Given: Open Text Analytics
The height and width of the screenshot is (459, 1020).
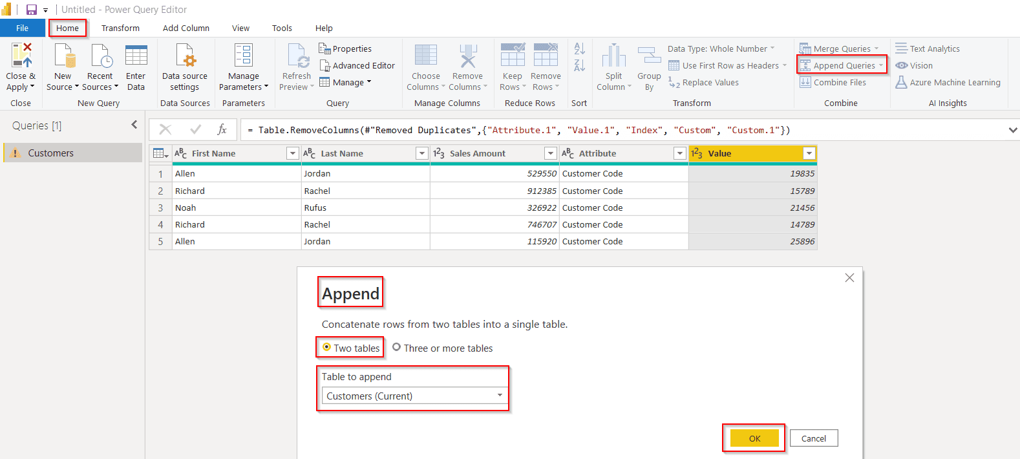Looking at the screenshot, I should pos(928,48).
